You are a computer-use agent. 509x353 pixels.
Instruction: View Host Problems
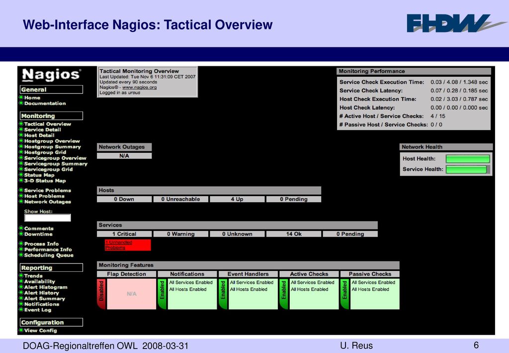44,196
